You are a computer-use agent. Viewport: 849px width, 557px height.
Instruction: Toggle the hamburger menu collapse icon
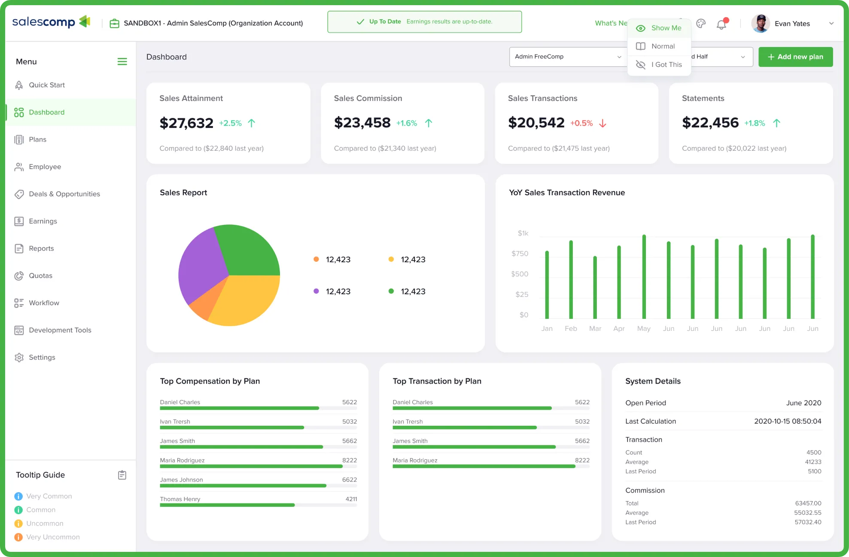tap(122, 62)
